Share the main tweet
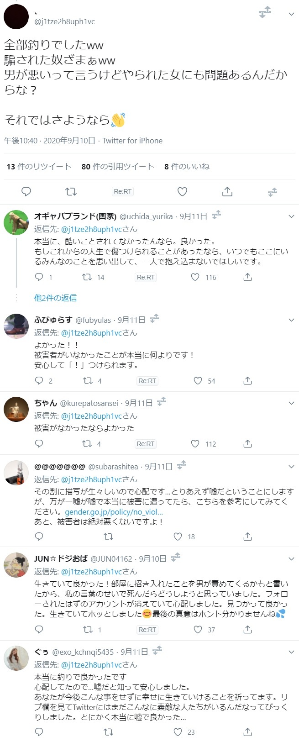 (227, 192)
